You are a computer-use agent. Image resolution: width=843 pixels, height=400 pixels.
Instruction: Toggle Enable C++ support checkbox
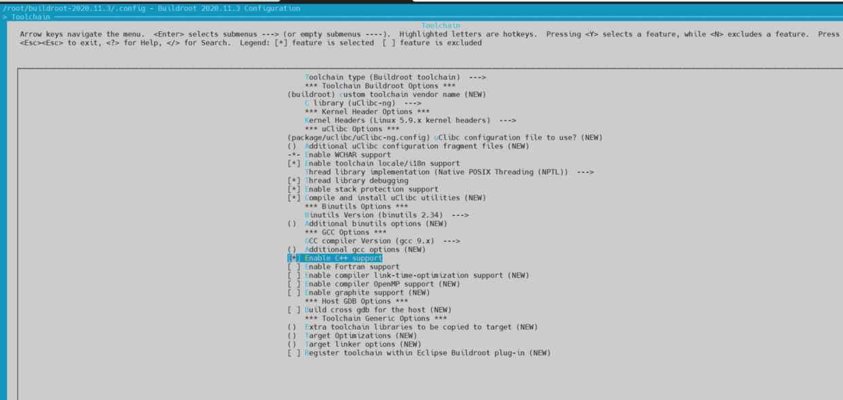335,258
